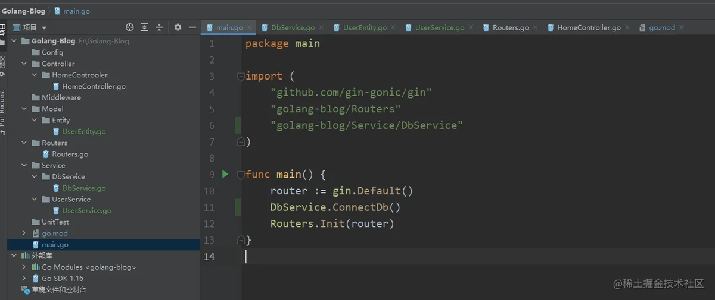
Task: Close the HomeController.go editor tab
Action: pyautogui.click(x=627, y=27)
